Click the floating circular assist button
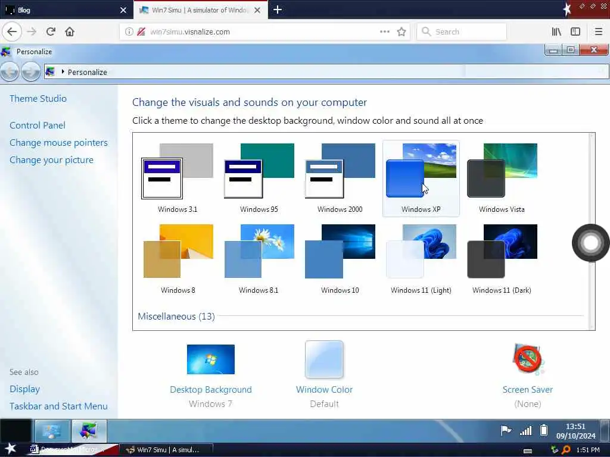610x457 pixels. click(x=590, y=243)
